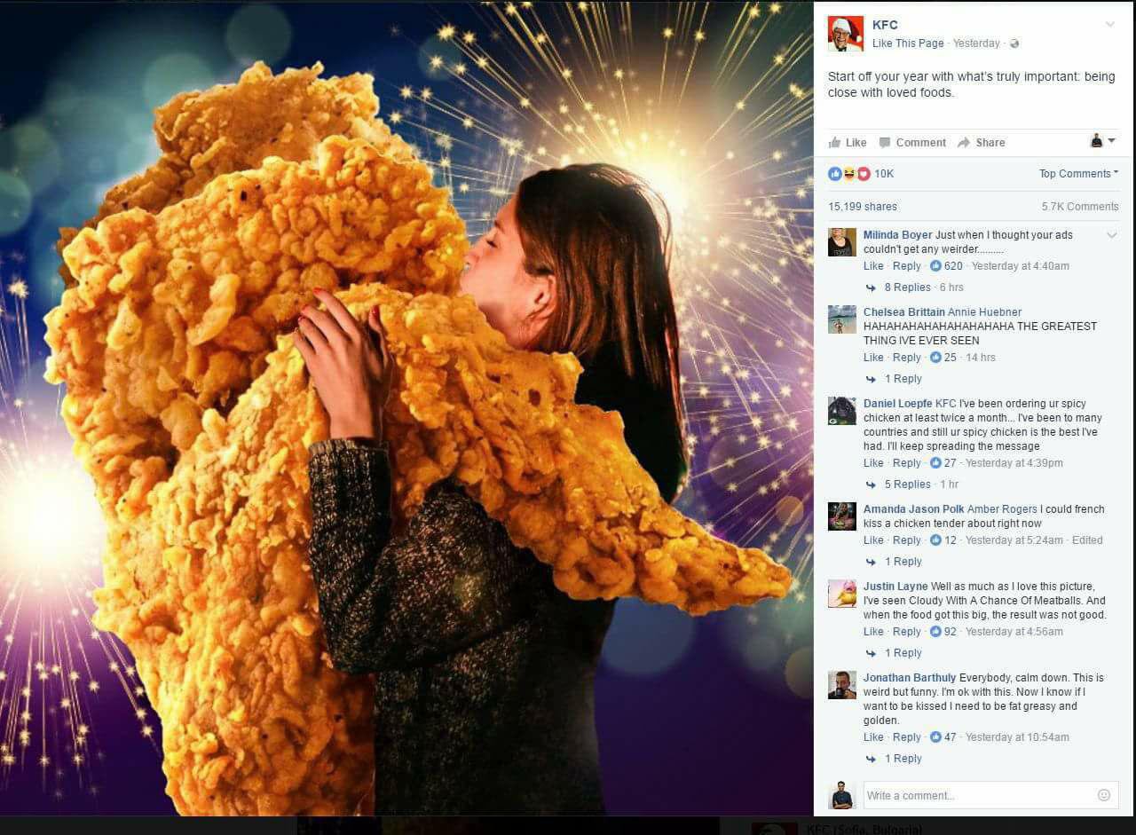Open options chevron on Milinda Boyer's comment
Viewport: 1136px width, 835px height.
click(x=1112, y=235)
